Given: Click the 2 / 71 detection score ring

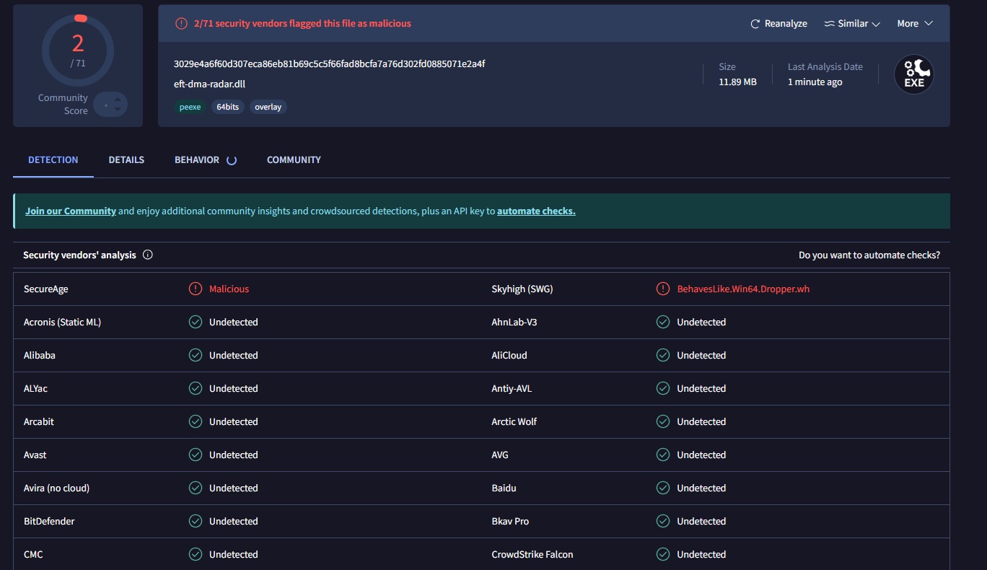Looking at the screenshot, I should click(78, 51).
